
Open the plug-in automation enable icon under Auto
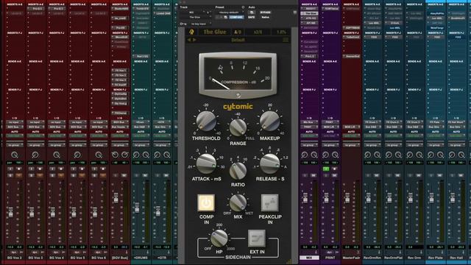tap(252, 13)
